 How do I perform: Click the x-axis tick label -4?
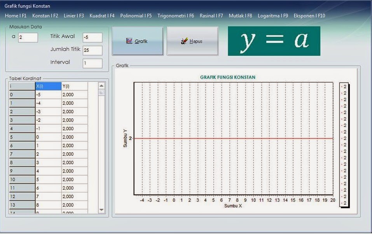point(142,200)
